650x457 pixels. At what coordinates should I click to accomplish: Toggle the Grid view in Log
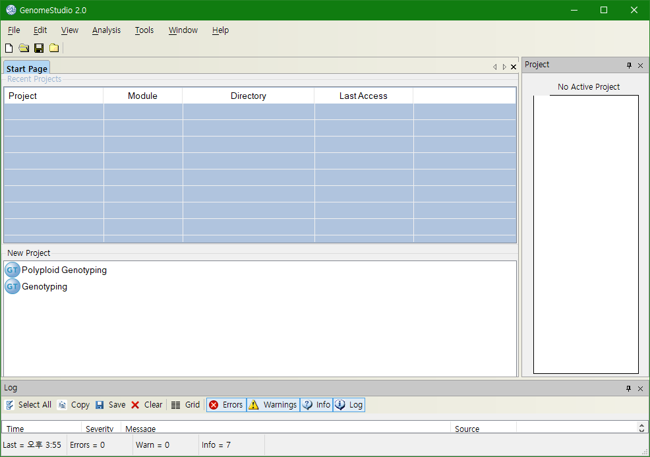(x=185, y=405)
